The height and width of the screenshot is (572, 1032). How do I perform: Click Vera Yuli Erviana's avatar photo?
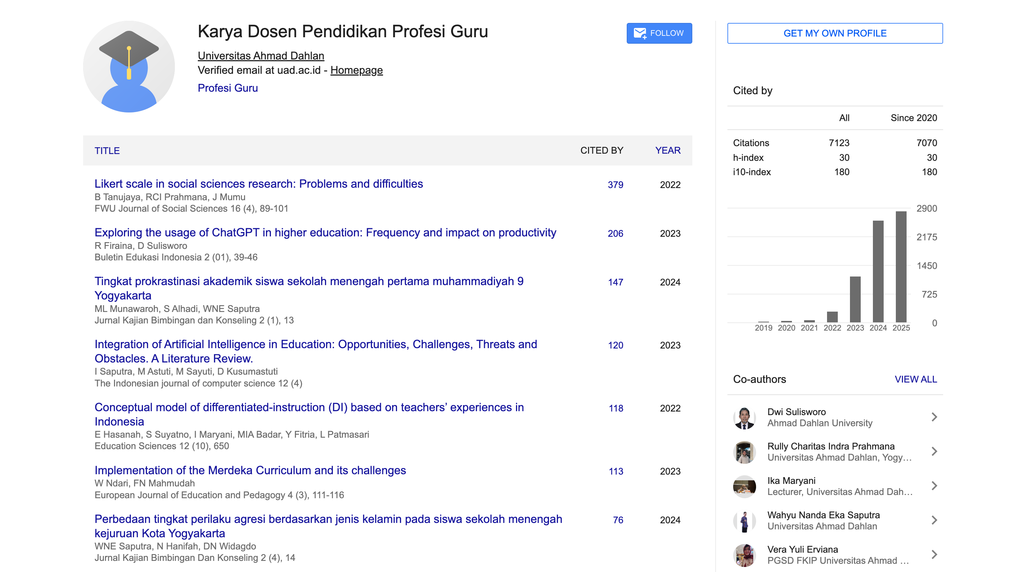[x=744, y=555]
